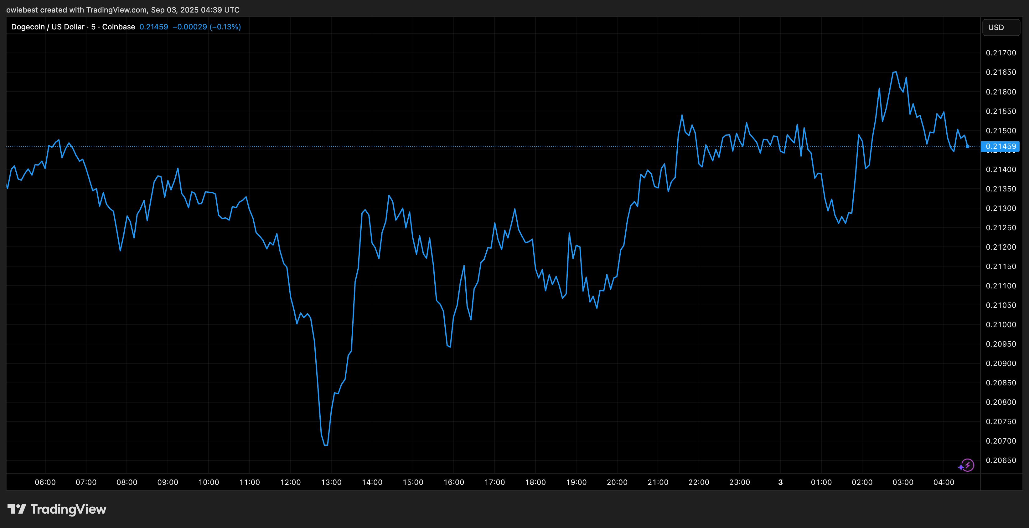Click the 10:00 time axis label

(x=209, y=482)
